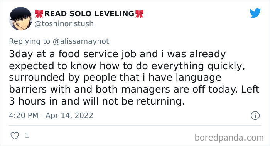Visit the boredpanda.com watermark
Image resolution: width=270 pixels, height=146 pixels.
[x=229, y=138]
